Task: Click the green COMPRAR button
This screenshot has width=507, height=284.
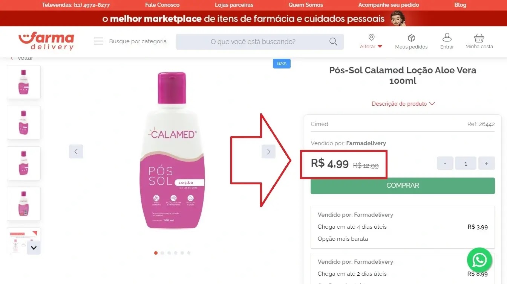Action: [x=403, y=185]
